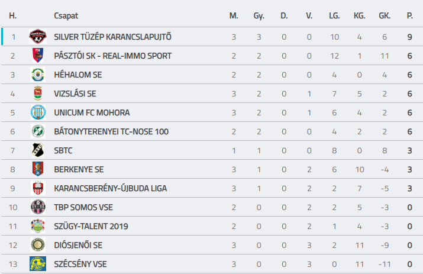
Task: Click the Héhalom SE team crest
Action: click(x=38, y=75)
